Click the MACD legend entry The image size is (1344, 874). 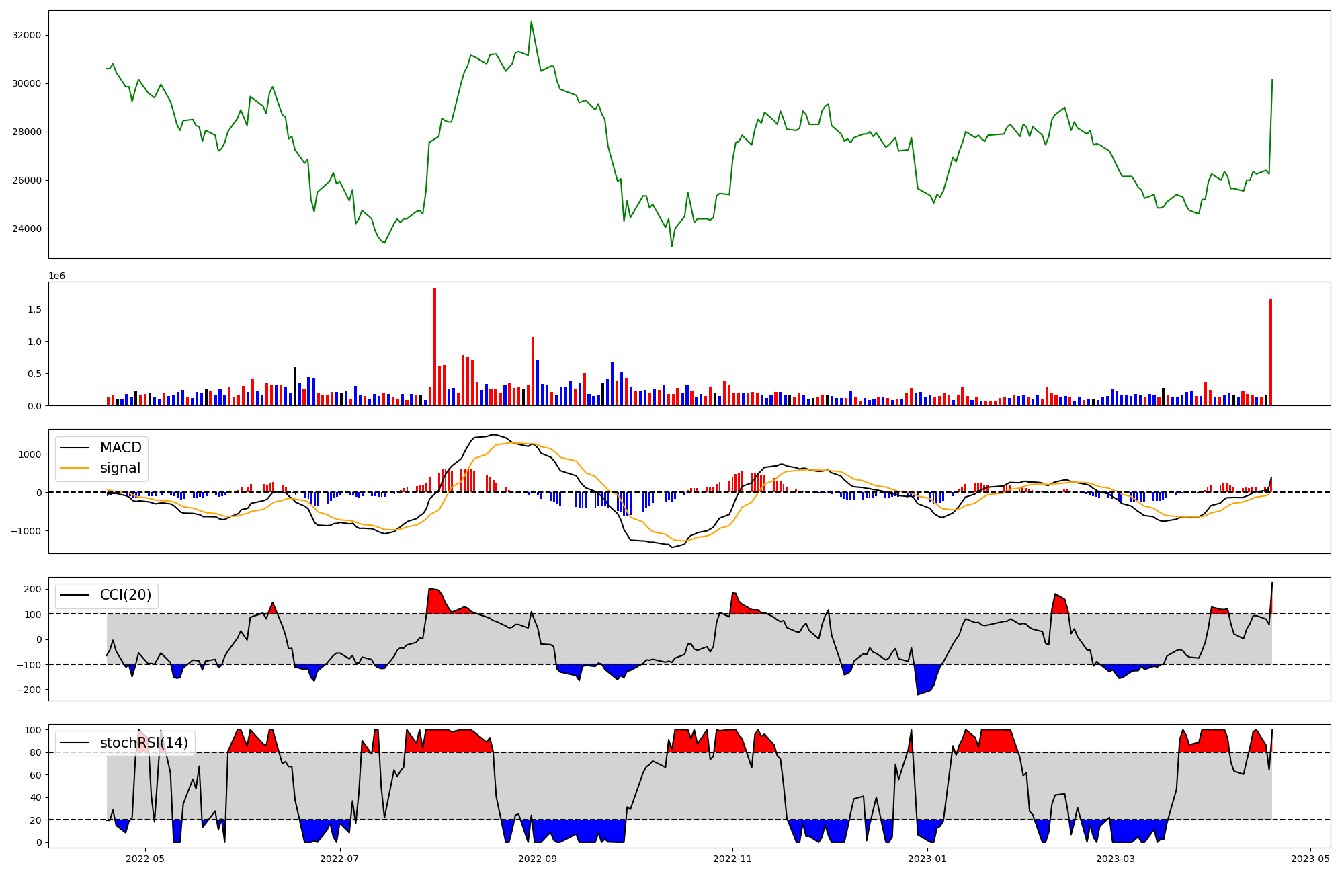pos(120,448)
